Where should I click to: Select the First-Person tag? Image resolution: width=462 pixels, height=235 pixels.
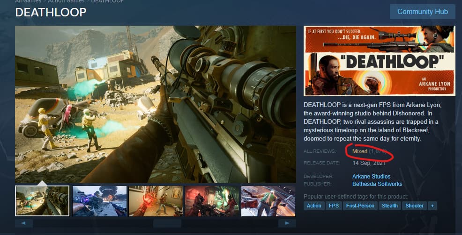click(360, 206)
